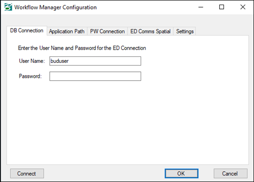Click the Connect button
This screenshot has width=254, height=182.
click(x=27, y=174)
